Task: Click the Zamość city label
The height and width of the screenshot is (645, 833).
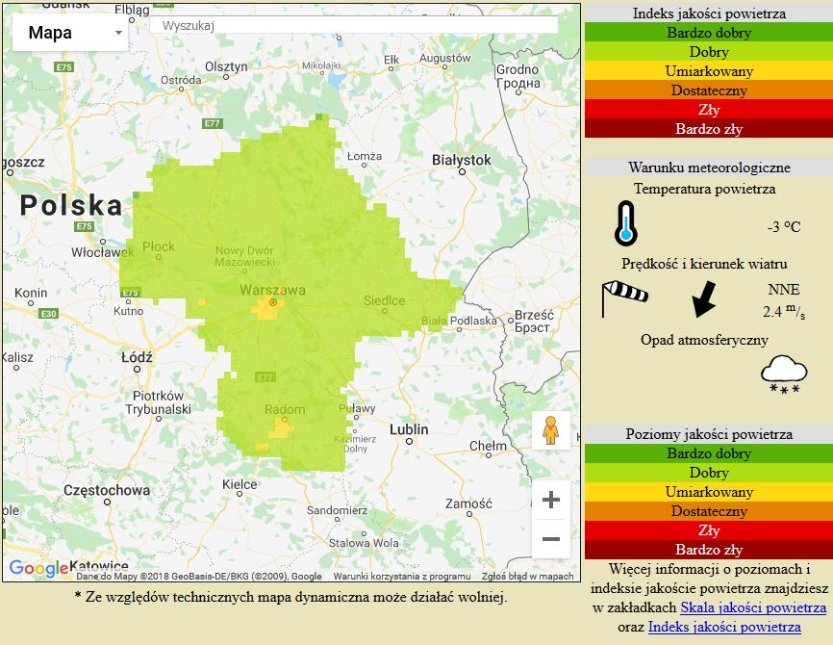Action: [x=468, y=503]
